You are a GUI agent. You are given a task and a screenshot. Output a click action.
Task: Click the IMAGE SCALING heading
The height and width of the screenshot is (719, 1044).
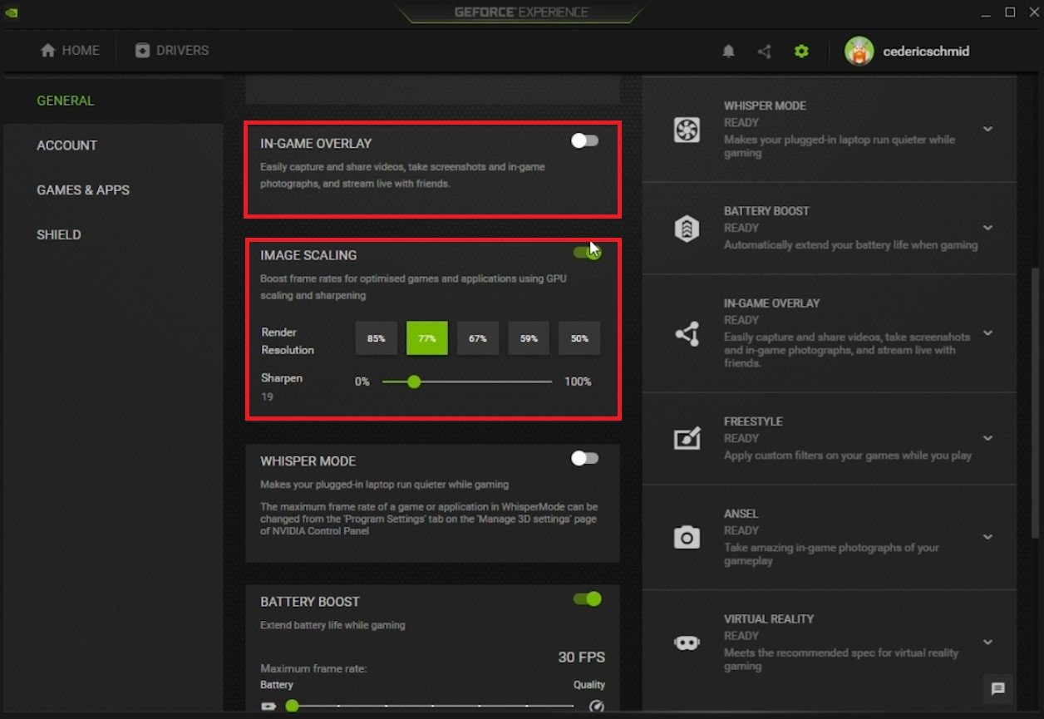tap(308, 256)
